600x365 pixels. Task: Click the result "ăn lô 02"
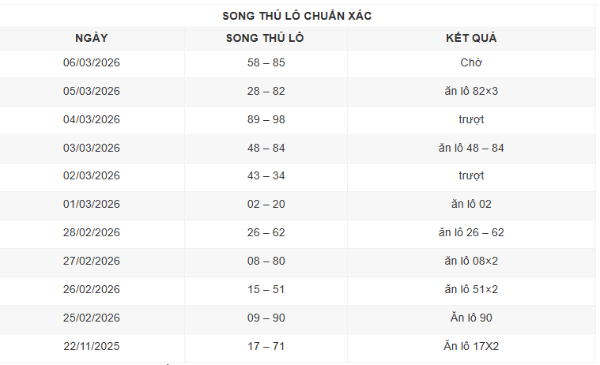471,204
